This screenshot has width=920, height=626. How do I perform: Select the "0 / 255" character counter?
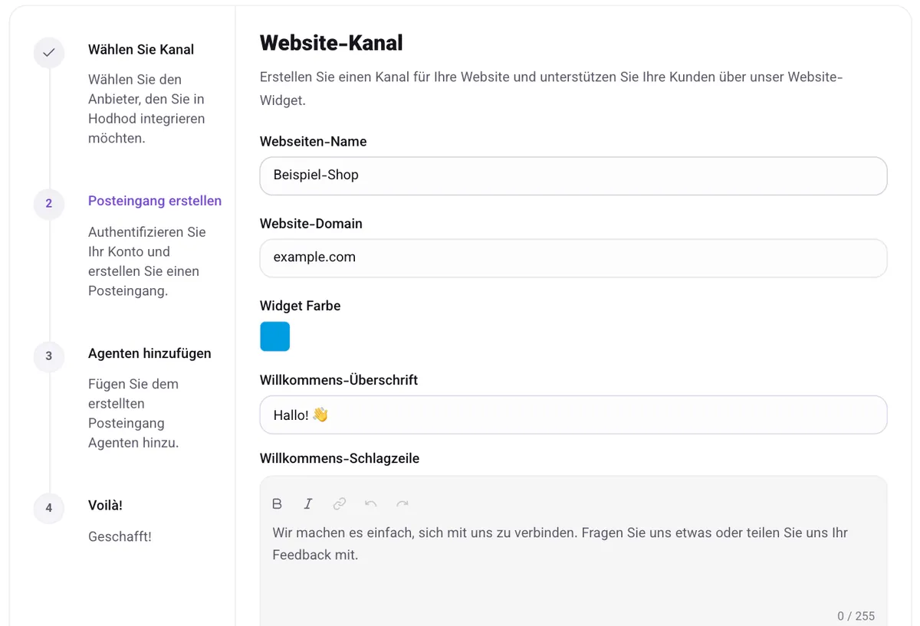[856, 616]
